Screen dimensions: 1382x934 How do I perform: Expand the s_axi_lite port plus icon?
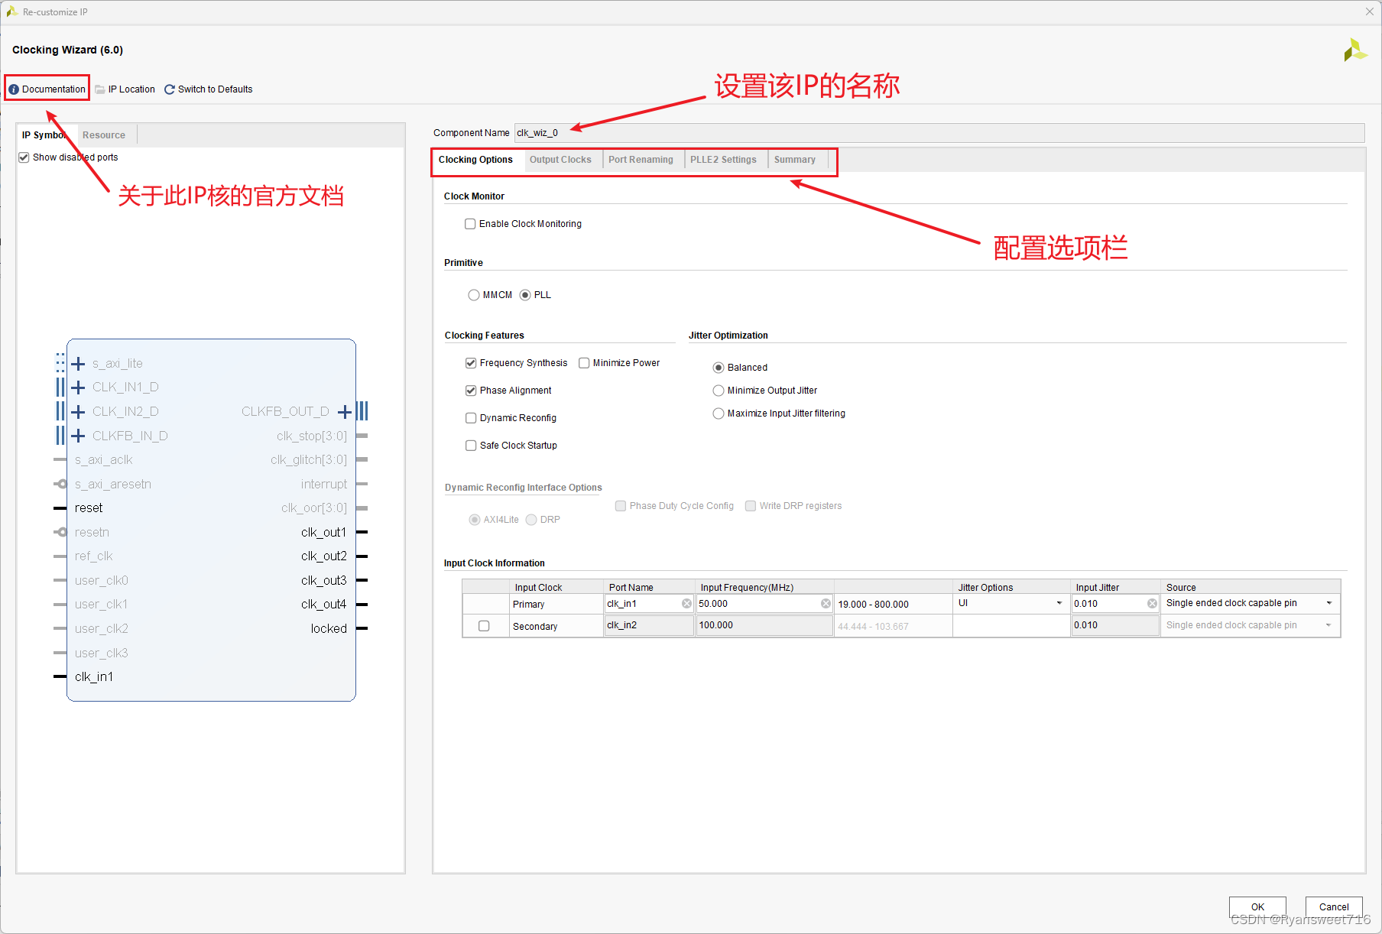[78, 364]
